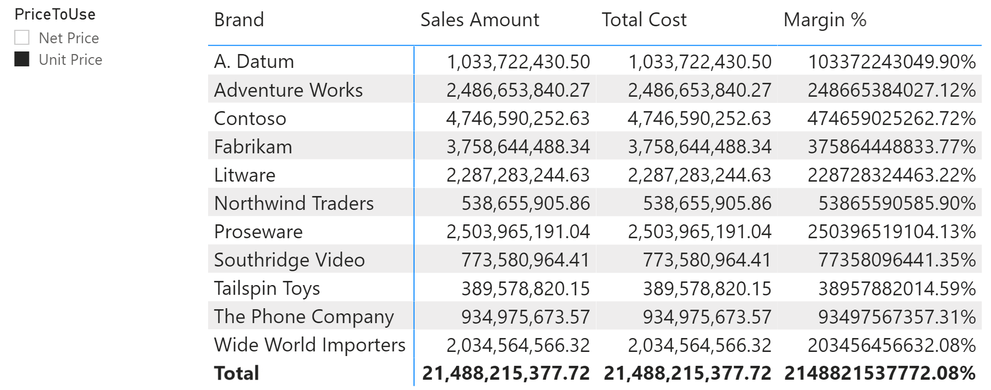
Task: Click Margin % value 93497567357.31%
Action: click(x=897, y=316)
